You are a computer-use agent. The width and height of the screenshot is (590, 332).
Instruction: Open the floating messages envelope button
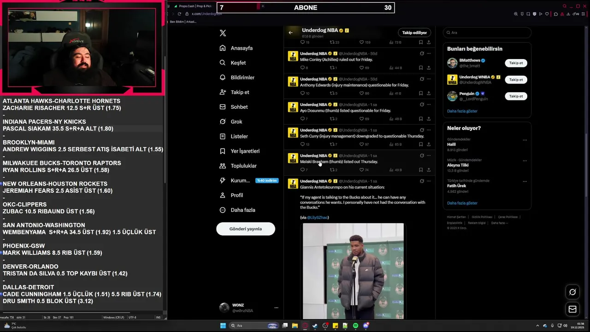tap(572, 309)
